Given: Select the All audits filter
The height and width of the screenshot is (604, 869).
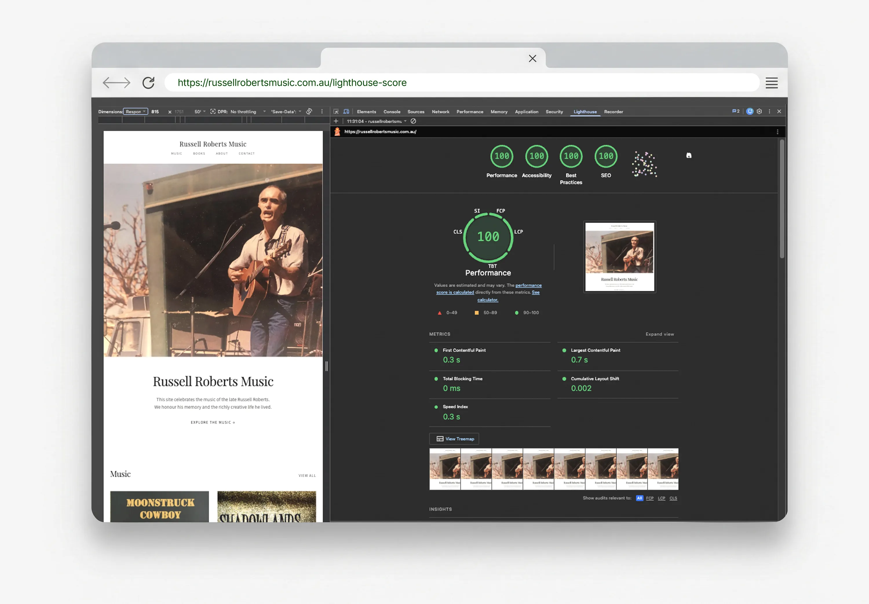Looking at the screenshot, I should pos(639,498).
